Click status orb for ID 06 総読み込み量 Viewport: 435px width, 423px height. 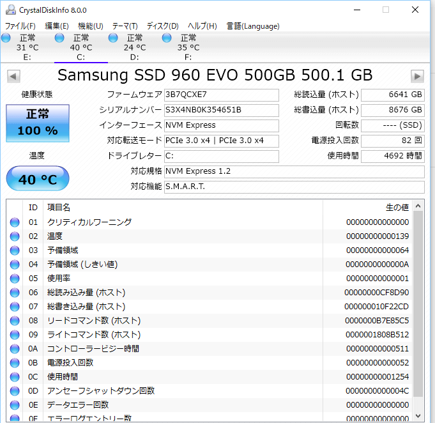click(15, 293)
